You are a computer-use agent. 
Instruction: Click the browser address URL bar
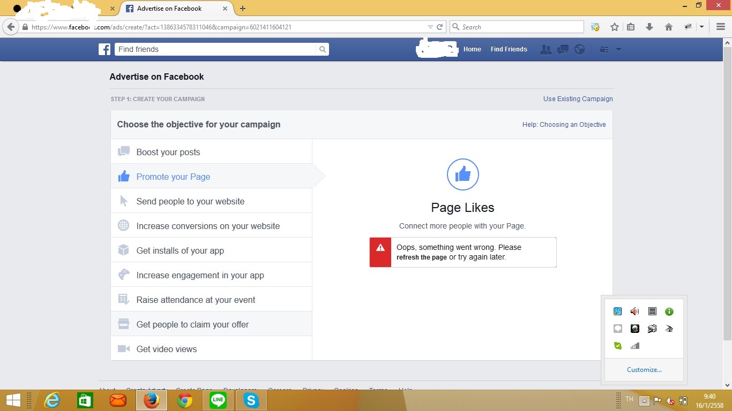point(228,27)
